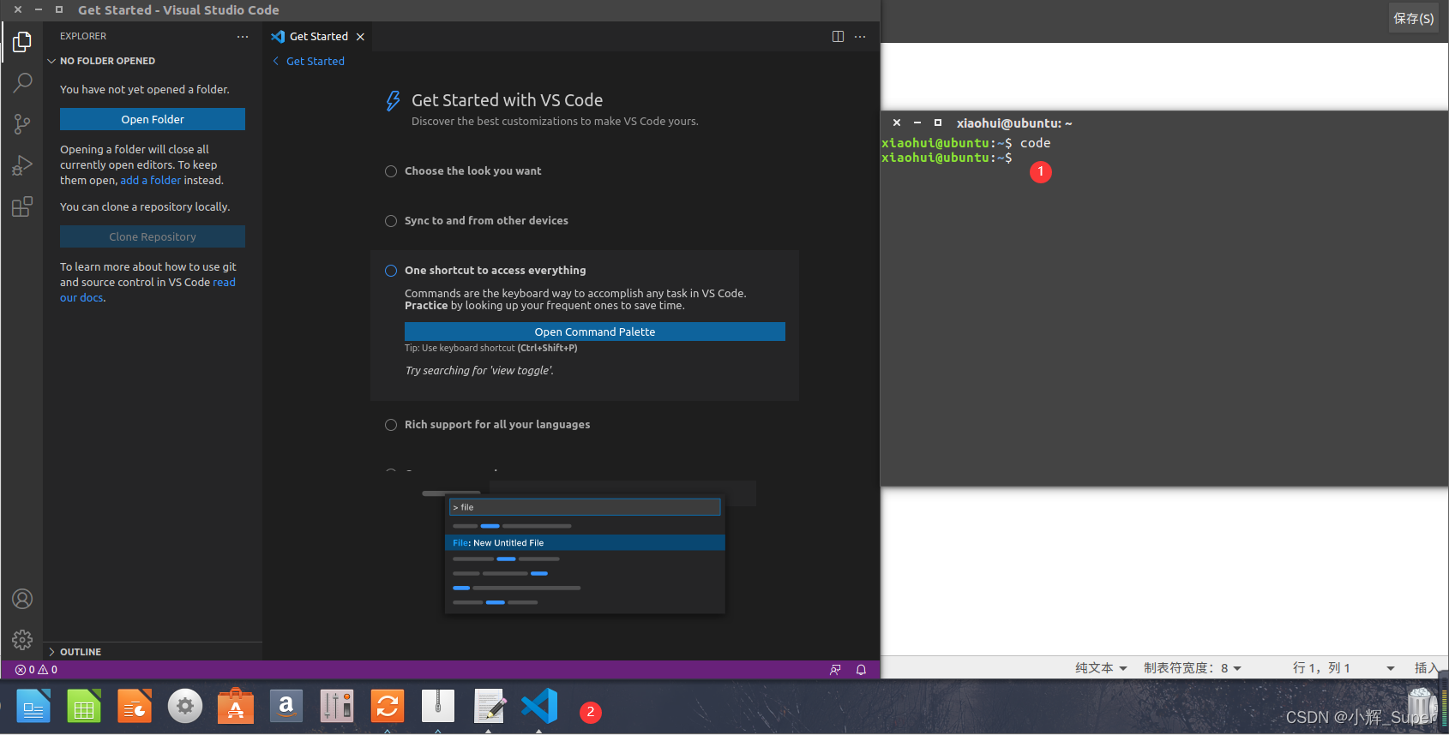Click the Open Folder button
This screenshot has height=735, width=1449.
(153, 119)
